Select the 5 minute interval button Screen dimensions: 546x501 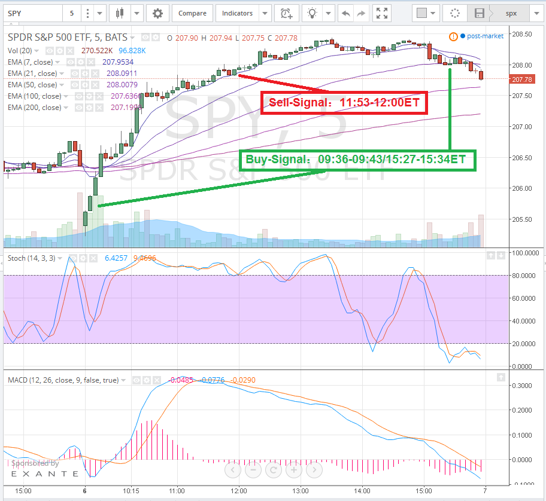(x=72, y=13)
